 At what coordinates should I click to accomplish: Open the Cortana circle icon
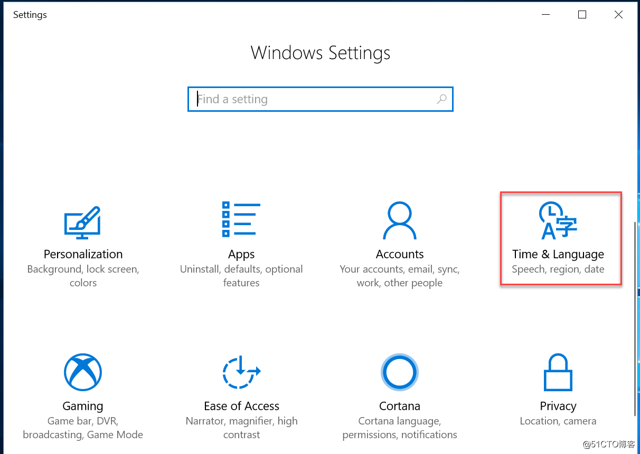[400, 372]
